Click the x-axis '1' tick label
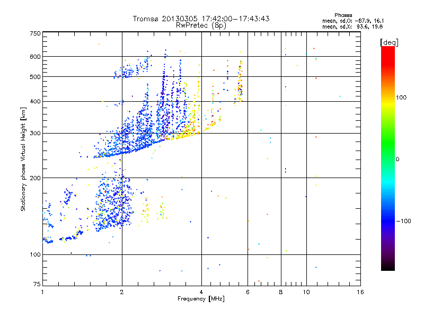The image size is (424, 318). [42, 292]
